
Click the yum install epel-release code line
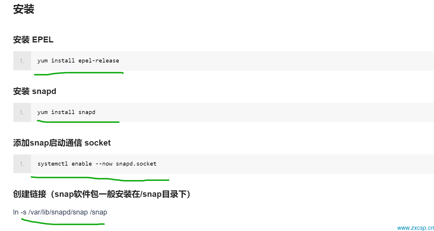[78, 61]
